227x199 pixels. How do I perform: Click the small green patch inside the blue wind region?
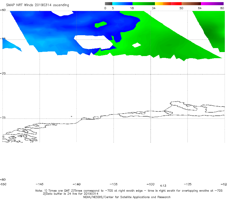(101, 24)
